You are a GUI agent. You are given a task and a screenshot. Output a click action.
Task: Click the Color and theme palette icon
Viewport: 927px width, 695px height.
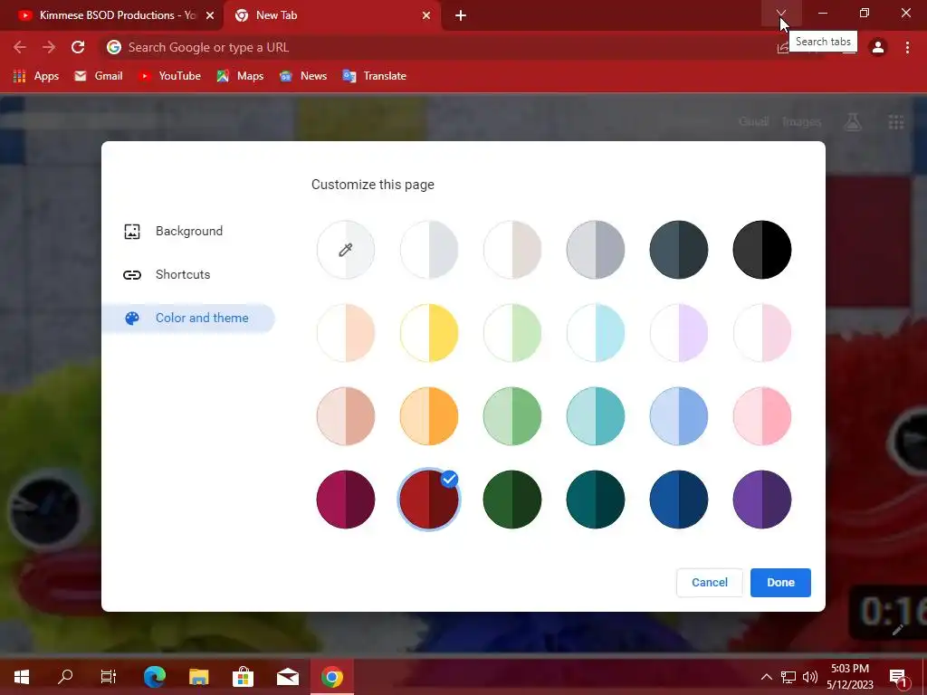tap(132, 318)
